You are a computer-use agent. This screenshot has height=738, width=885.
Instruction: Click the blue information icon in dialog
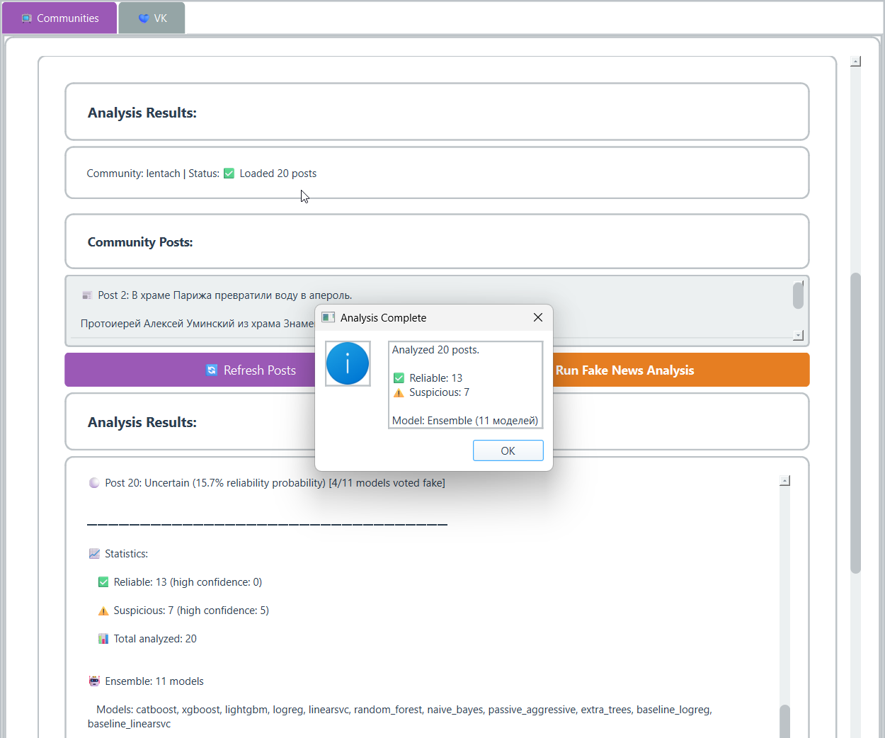click(x=348, y=363)
